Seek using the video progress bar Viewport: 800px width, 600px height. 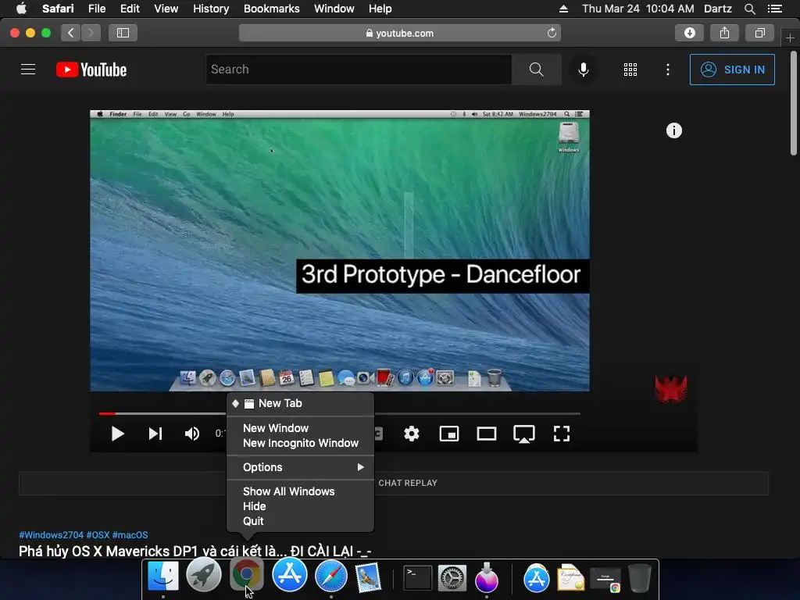coord(339,413)
